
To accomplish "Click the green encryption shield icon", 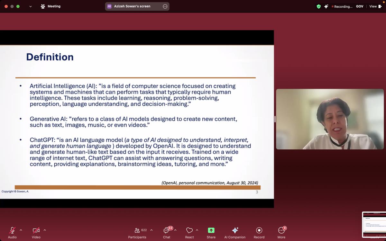I will 319,6.
